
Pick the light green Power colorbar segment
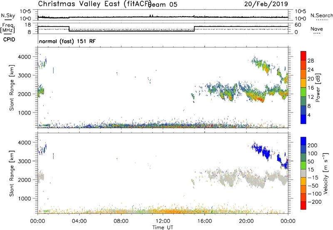[303, 92]
